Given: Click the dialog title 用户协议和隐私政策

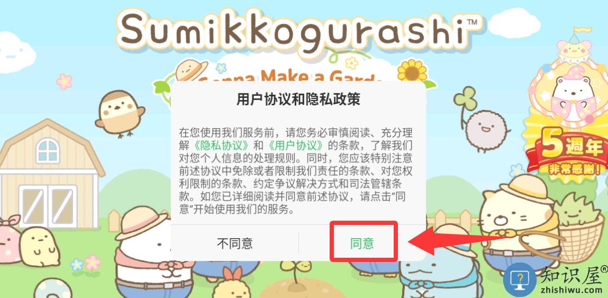Looking at the screenshot, I should (298, 100).
